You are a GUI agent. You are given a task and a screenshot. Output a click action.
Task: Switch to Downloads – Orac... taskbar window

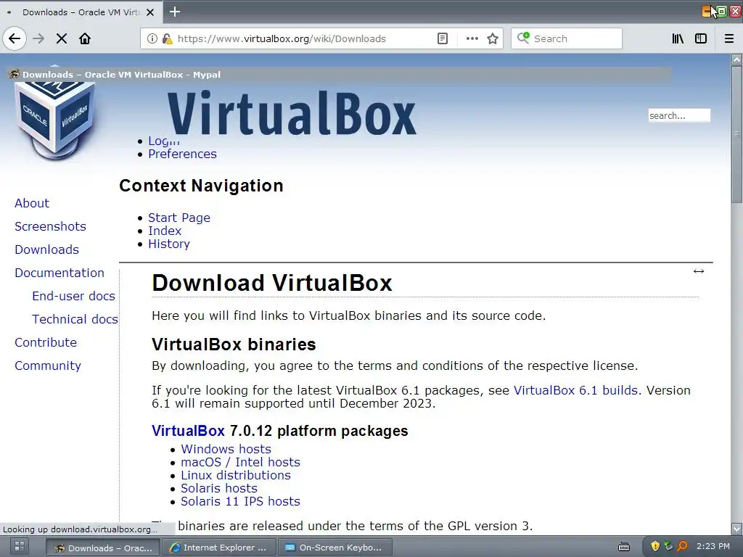pos(103,548)
